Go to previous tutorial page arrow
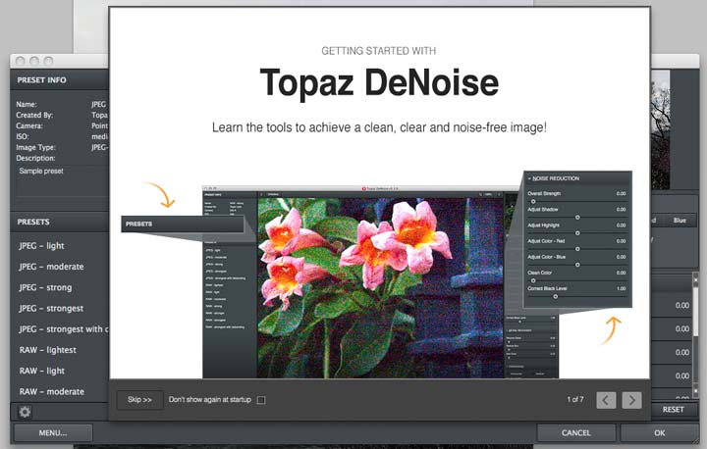The image size is (707, 449). 606,400
